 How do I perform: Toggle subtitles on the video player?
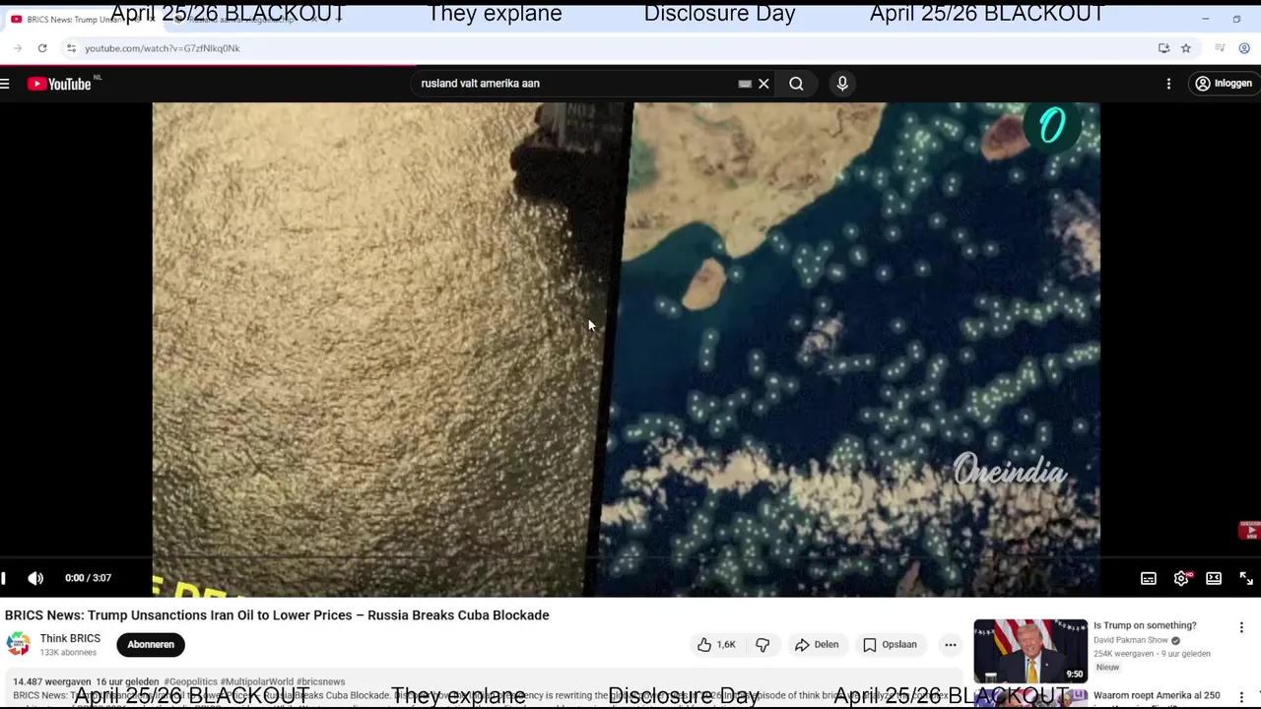pyautogui.click(x=1149, y=578)
